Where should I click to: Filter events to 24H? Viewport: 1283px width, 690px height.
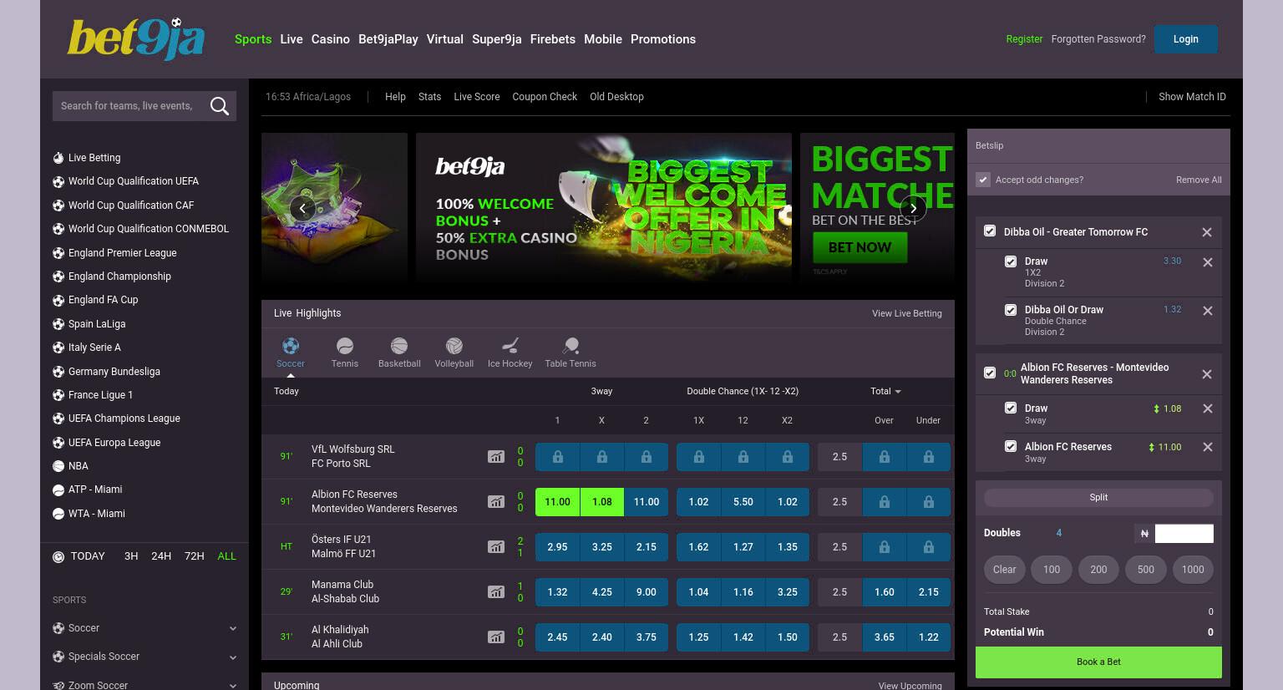point(161,556)
